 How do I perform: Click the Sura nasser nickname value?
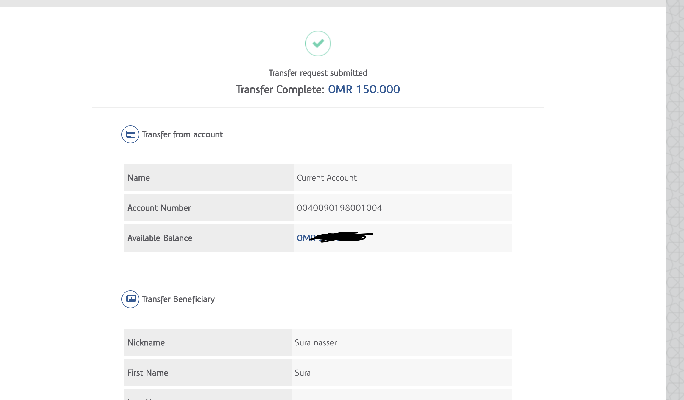click(316, 343)
